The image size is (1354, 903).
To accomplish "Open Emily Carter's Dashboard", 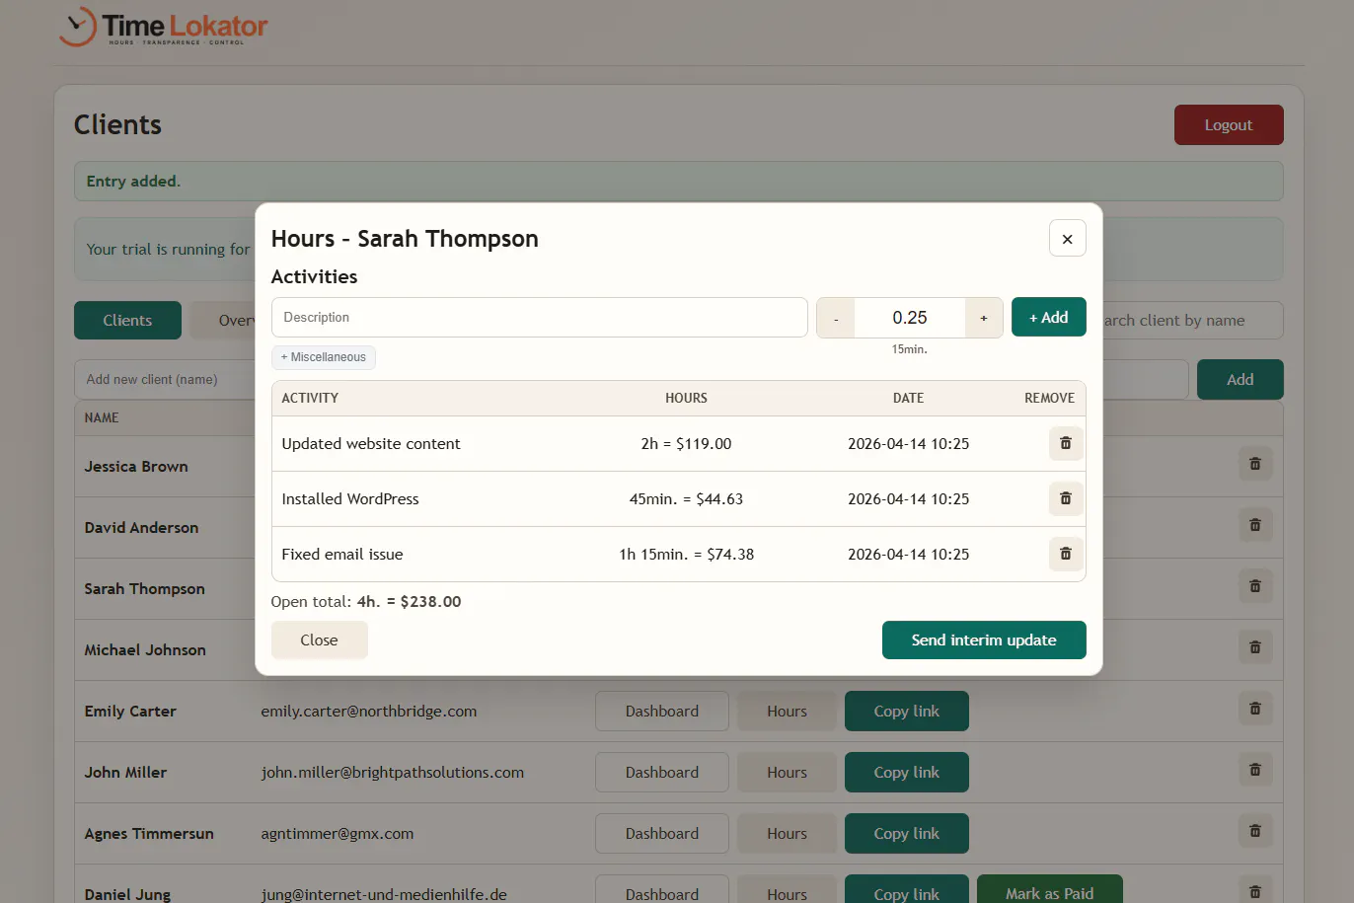I will click(x=662, y=711).
